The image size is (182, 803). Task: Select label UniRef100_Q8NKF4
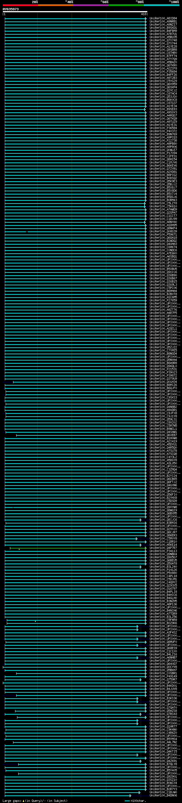163,228
